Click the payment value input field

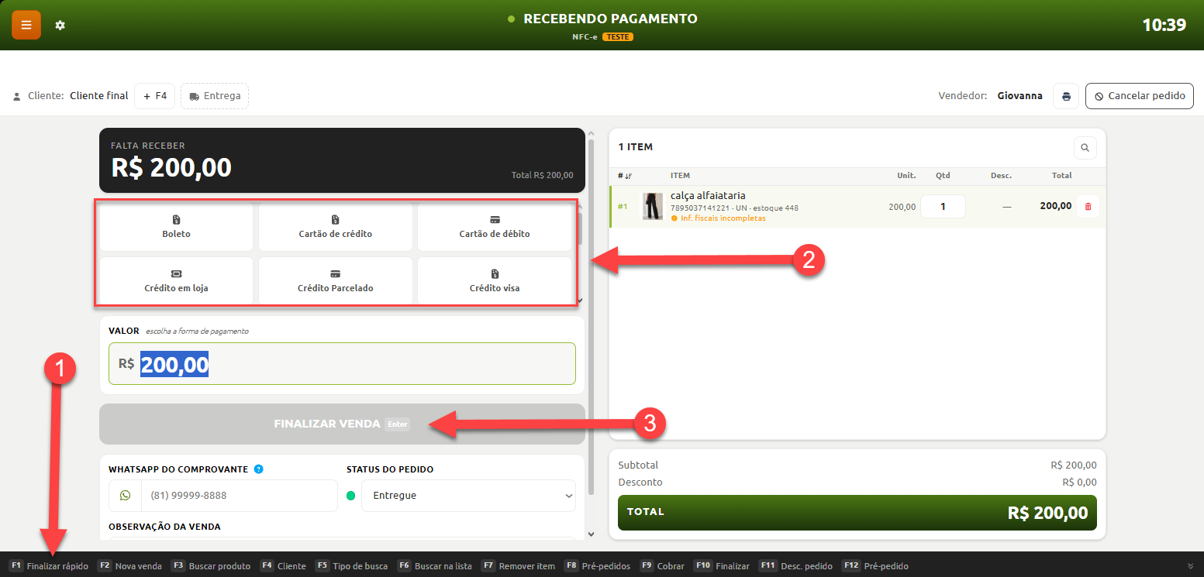coord(342,364)
